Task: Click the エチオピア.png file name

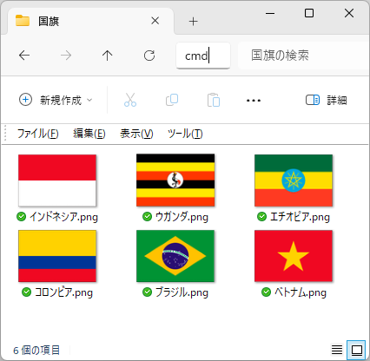Action: (x=300, y=217)
